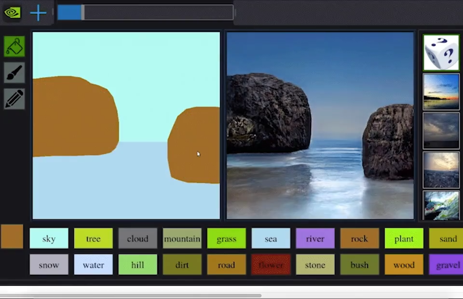Select the paint bucket fill tool
The image size is (463, 299).
tap(14, 46)
